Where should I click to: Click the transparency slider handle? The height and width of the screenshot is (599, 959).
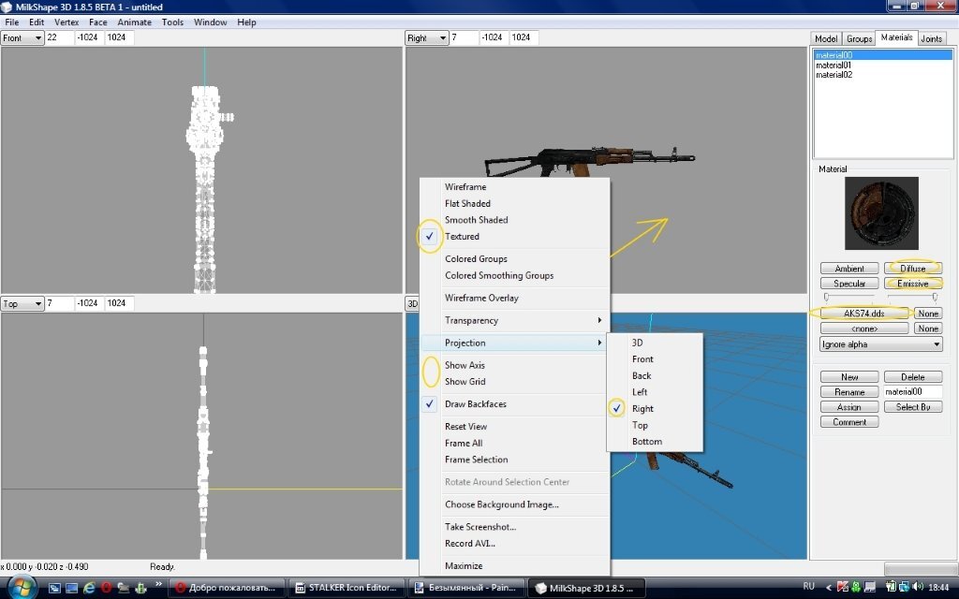click(935, 298)
